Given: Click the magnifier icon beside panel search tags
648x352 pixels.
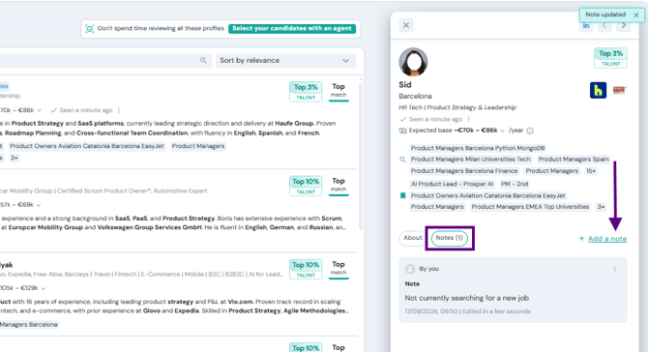Looking at the screenshot, I should pyautogui.click(x=402, y=160).
